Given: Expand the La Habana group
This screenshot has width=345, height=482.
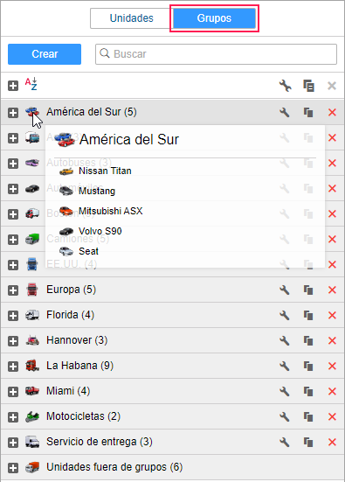Looking at the screenshot, I should point(13,367).
